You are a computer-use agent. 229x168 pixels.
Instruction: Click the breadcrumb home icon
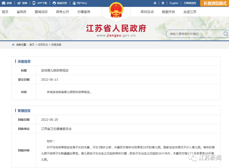(x=13, y=45)
